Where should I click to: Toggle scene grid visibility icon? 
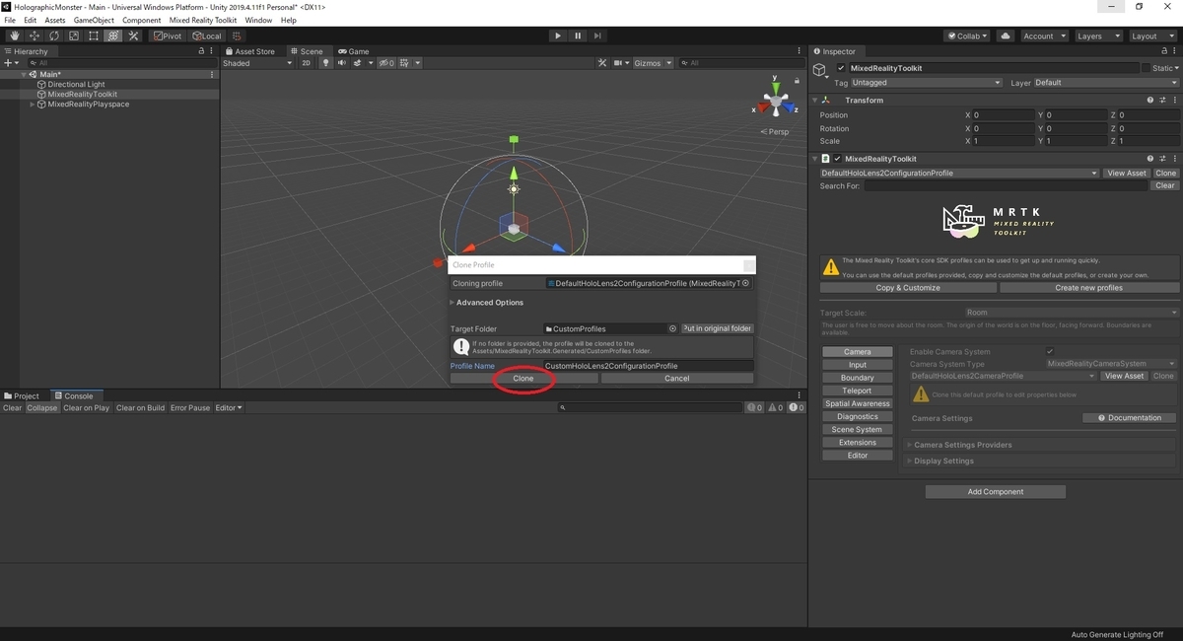coord(405,63)
